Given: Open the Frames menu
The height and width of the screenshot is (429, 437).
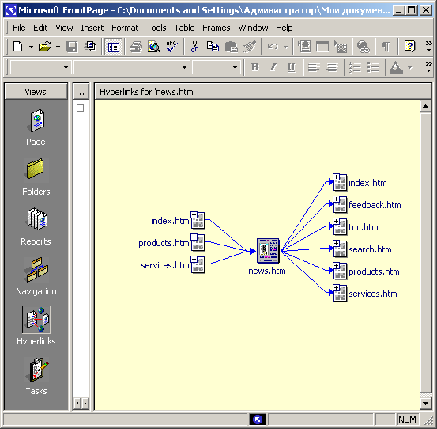Looking at the screenshot, I should [x=217, y=28].
